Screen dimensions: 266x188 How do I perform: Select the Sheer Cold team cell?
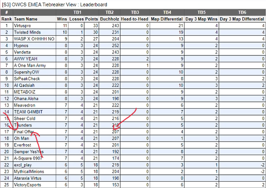pyautogui.click(x=35, y=119)
